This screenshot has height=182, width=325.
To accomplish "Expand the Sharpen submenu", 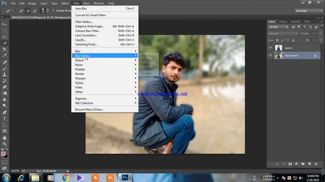I will [x=105, y=78].
